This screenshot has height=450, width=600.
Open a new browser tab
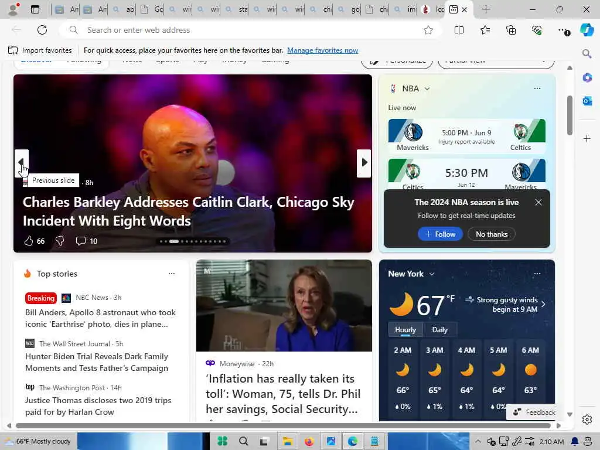pyautogui.click(x=486, y=9)
